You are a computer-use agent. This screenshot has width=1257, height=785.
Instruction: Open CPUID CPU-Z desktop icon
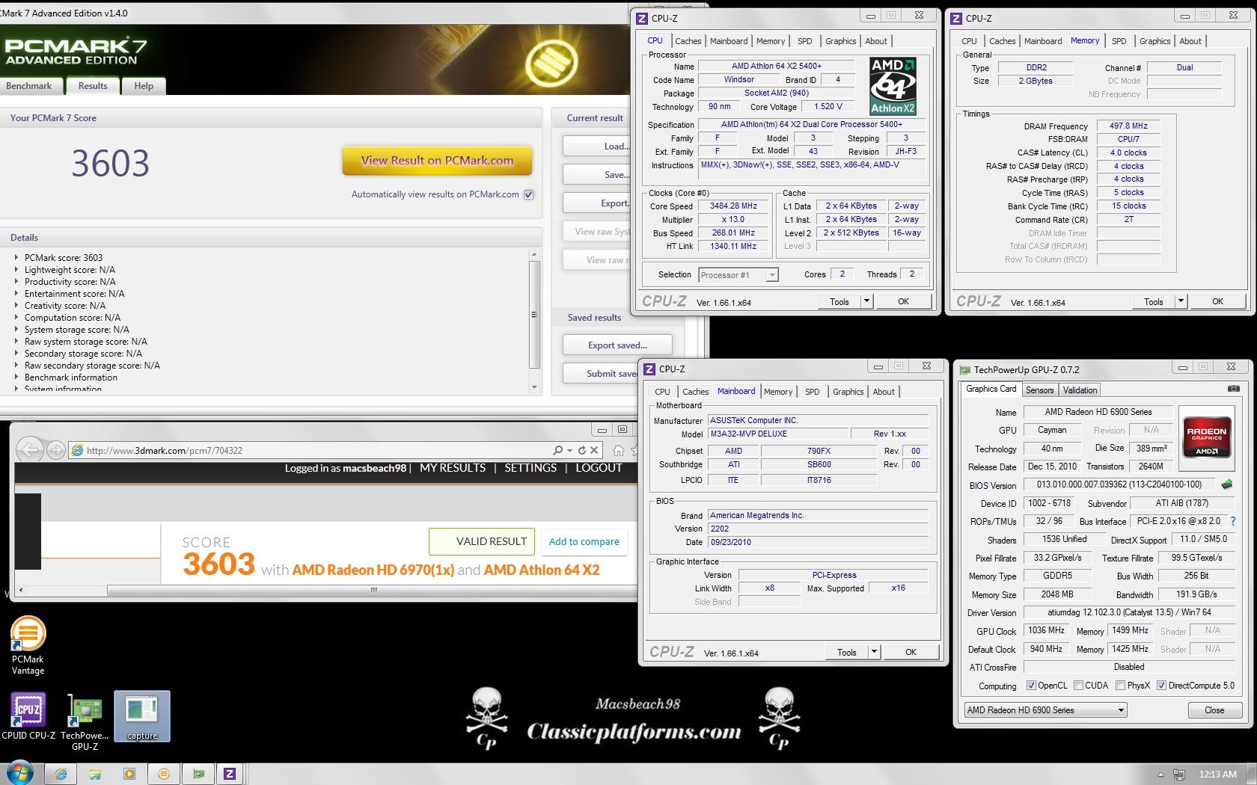pos(28,715)
